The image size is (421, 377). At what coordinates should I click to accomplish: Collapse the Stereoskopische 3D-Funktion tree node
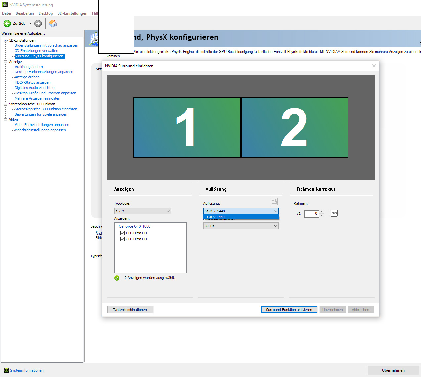[x=6, y=104]
